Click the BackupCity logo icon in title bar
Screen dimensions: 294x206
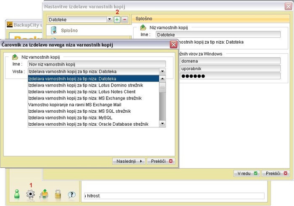click(x=10, y=24)
